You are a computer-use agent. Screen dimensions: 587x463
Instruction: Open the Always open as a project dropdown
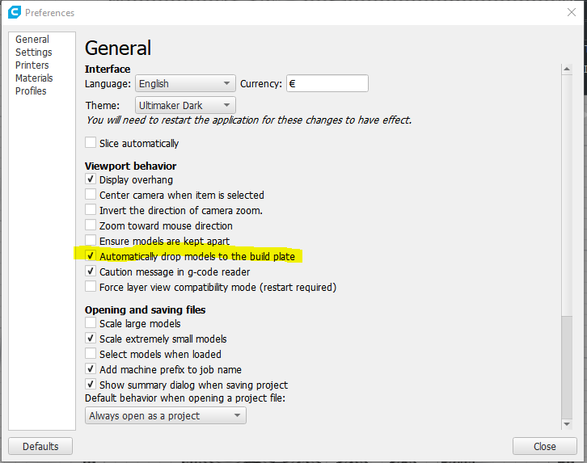click(166, 415)
